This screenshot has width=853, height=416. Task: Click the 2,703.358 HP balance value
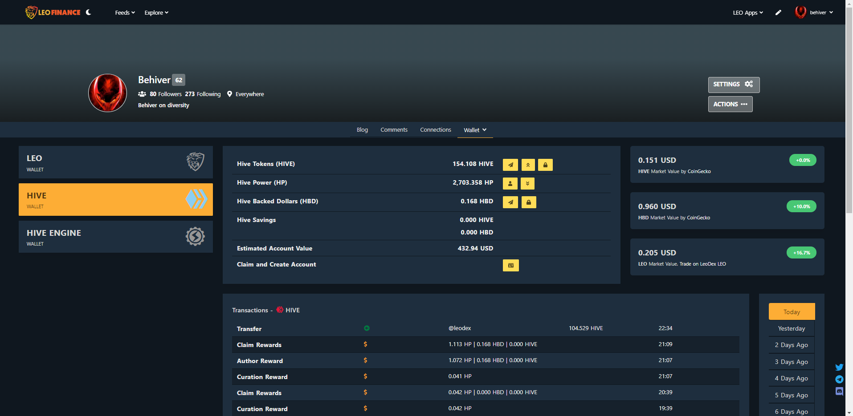point(473,182)
